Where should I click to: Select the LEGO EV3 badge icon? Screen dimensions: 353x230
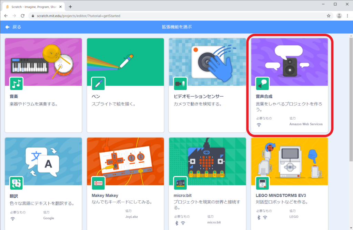[x=262, y=183]
